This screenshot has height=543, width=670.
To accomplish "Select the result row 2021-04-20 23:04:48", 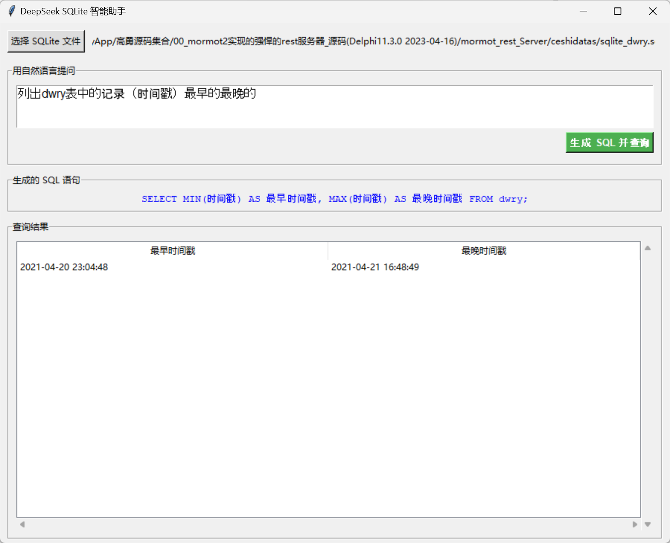I will (x=64, y=267).
